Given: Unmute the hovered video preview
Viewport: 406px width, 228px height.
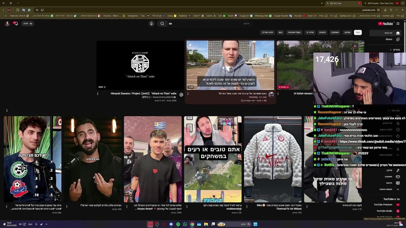Looking at the screenshot, I should pyautogui.click(x=191, y=45).
